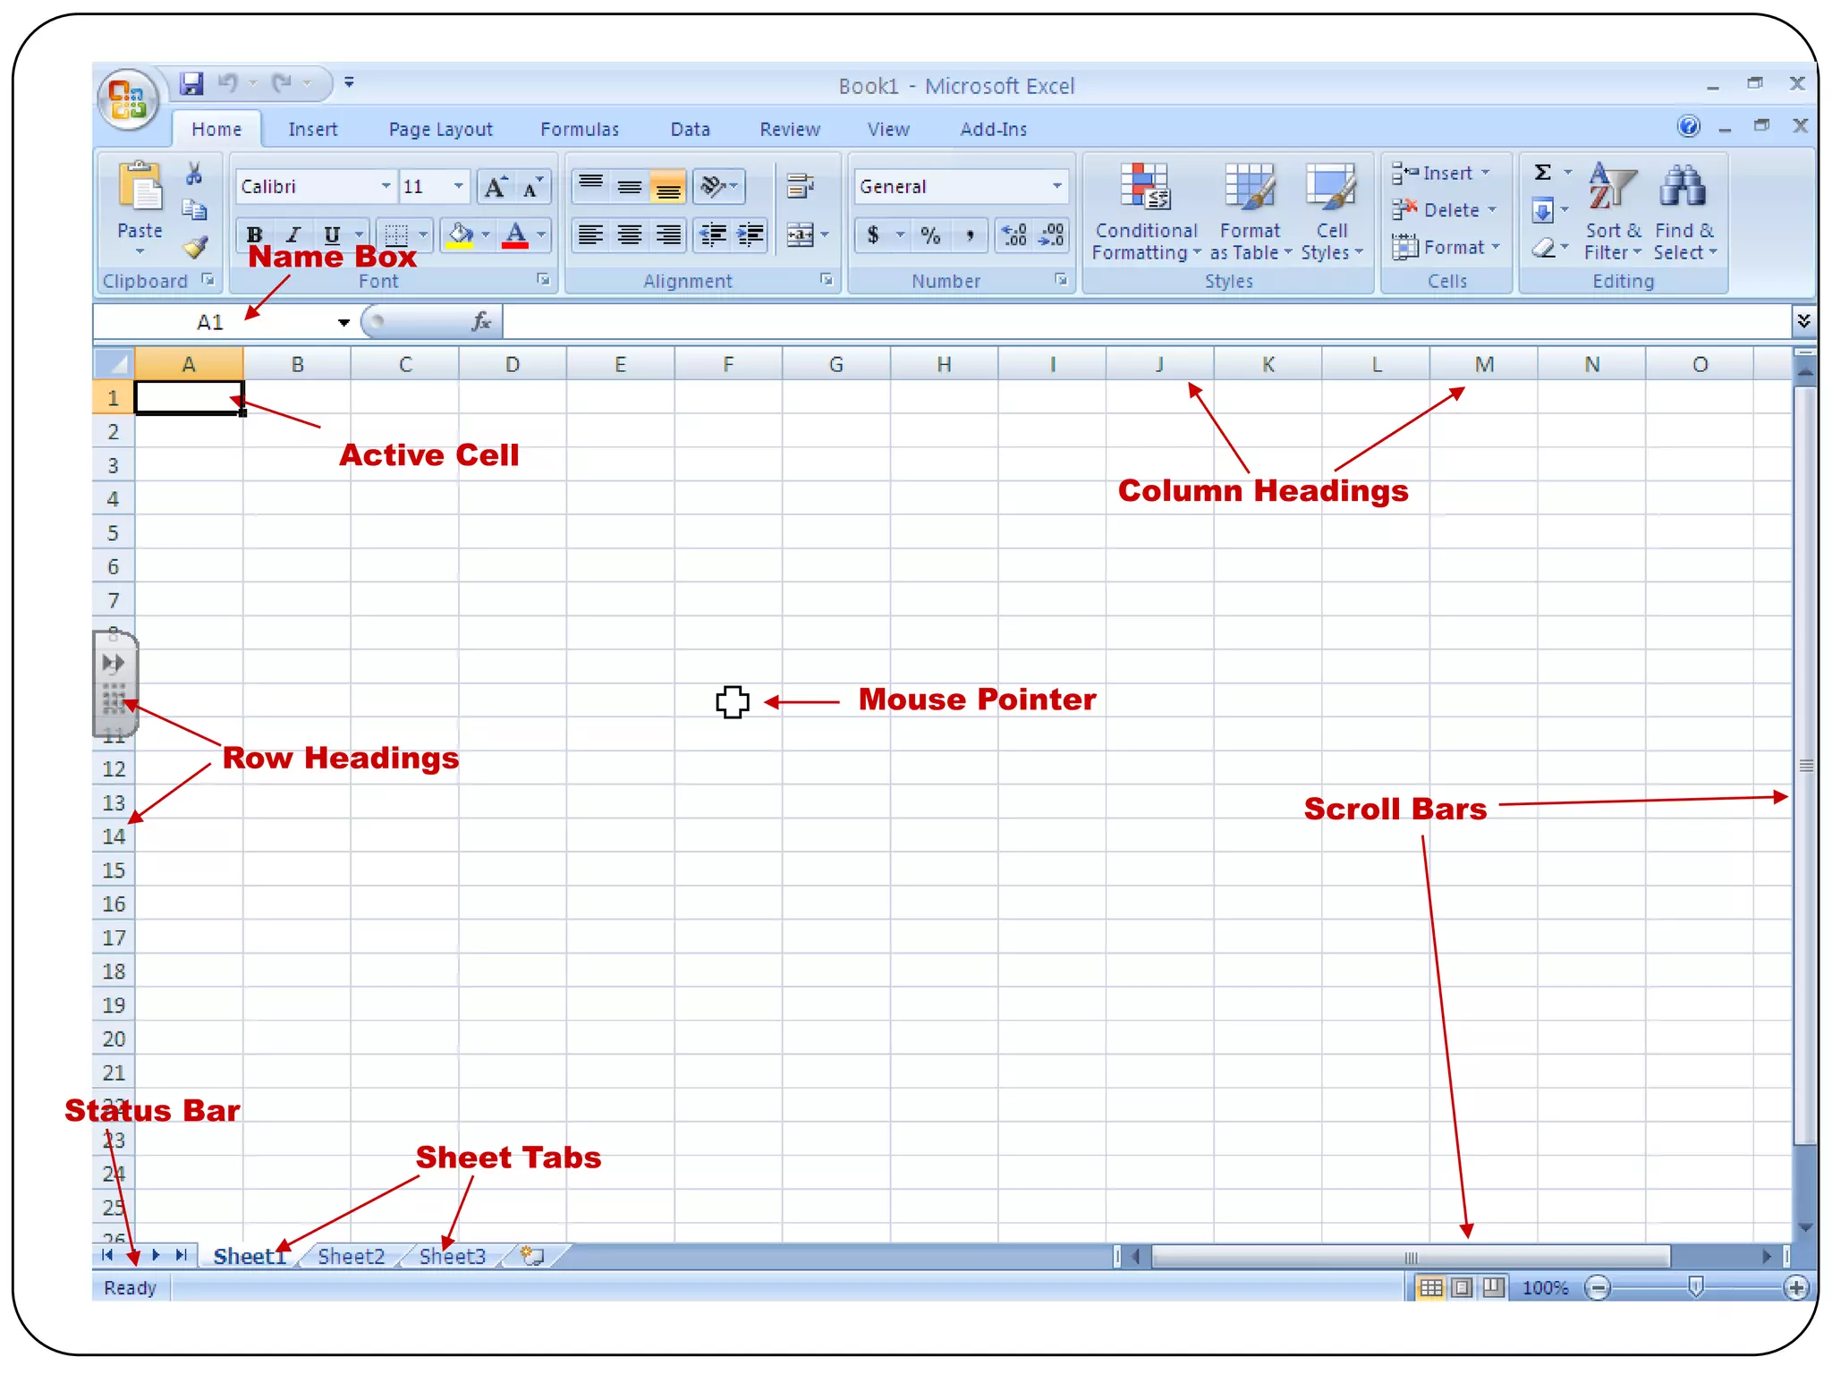This screenshot has height=1374, width=1832.
Task: Switch to the Insert ribbon tab
Action: [312, 130]
